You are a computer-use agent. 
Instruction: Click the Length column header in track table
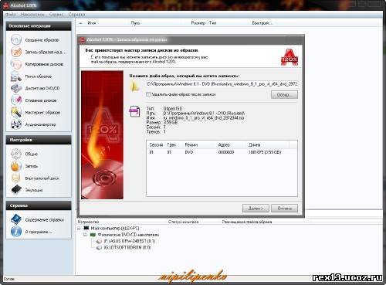tap(254, 145)
